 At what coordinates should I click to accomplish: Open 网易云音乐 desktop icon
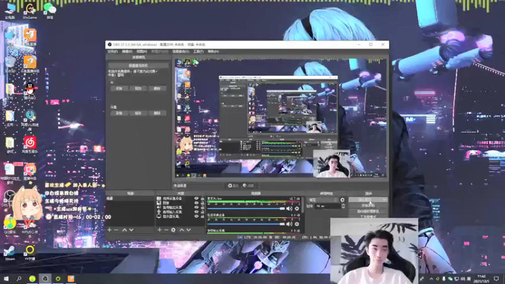(30, 145)
